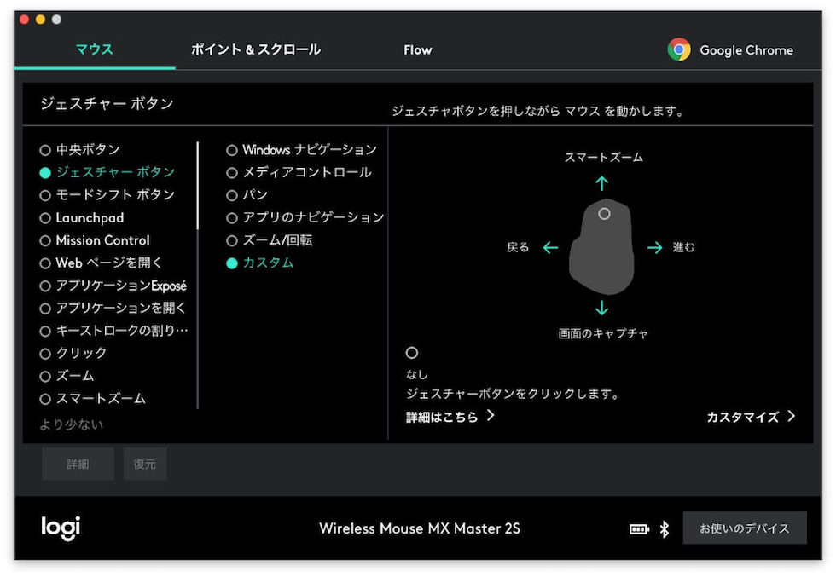Open the カスタマイズ link

tap(752, 417)
